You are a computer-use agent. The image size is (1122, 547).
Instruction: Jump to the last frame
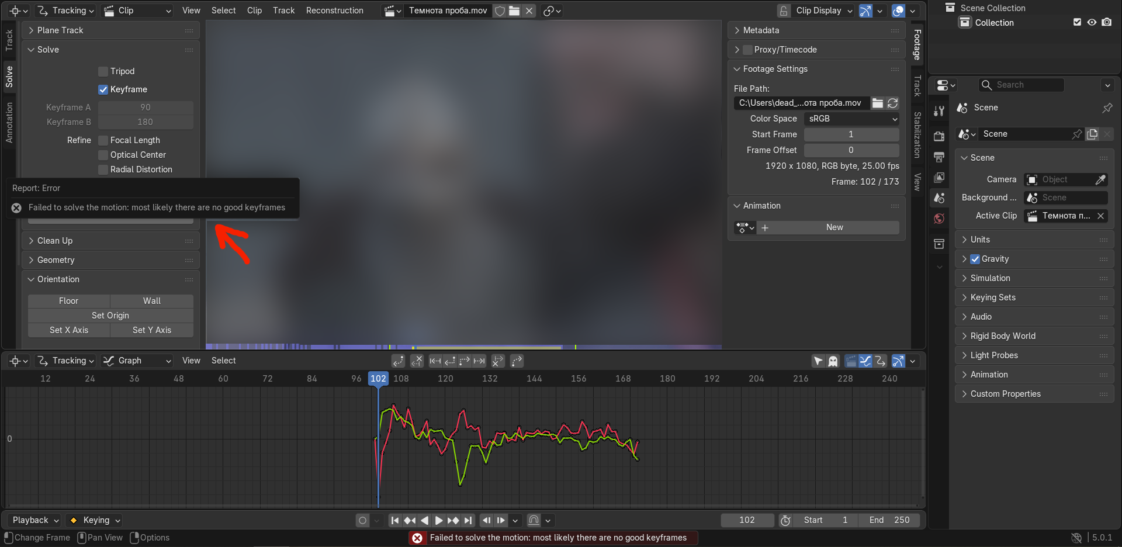pos(468,520)
